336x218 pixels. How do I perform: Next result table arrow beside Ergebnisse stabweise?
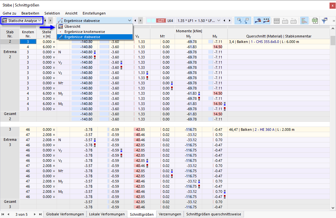(x=141, y=20)
